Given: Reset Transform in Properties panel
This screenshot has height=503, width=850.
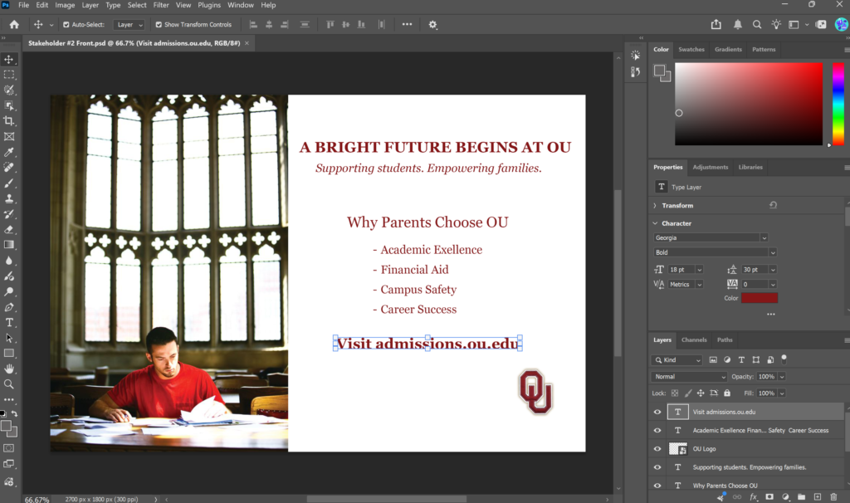Looking at the screenshot, I should click(x=773, y=205).
